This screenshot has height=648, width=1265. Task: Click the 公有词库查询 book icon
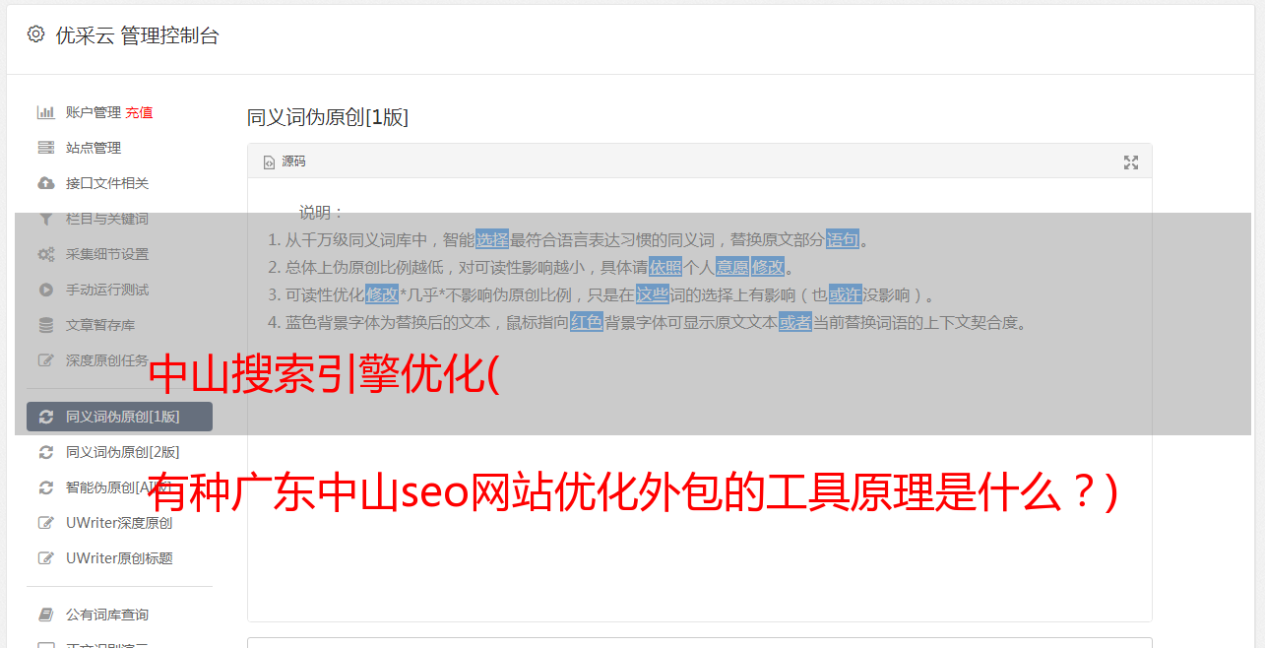pos(45,615)
